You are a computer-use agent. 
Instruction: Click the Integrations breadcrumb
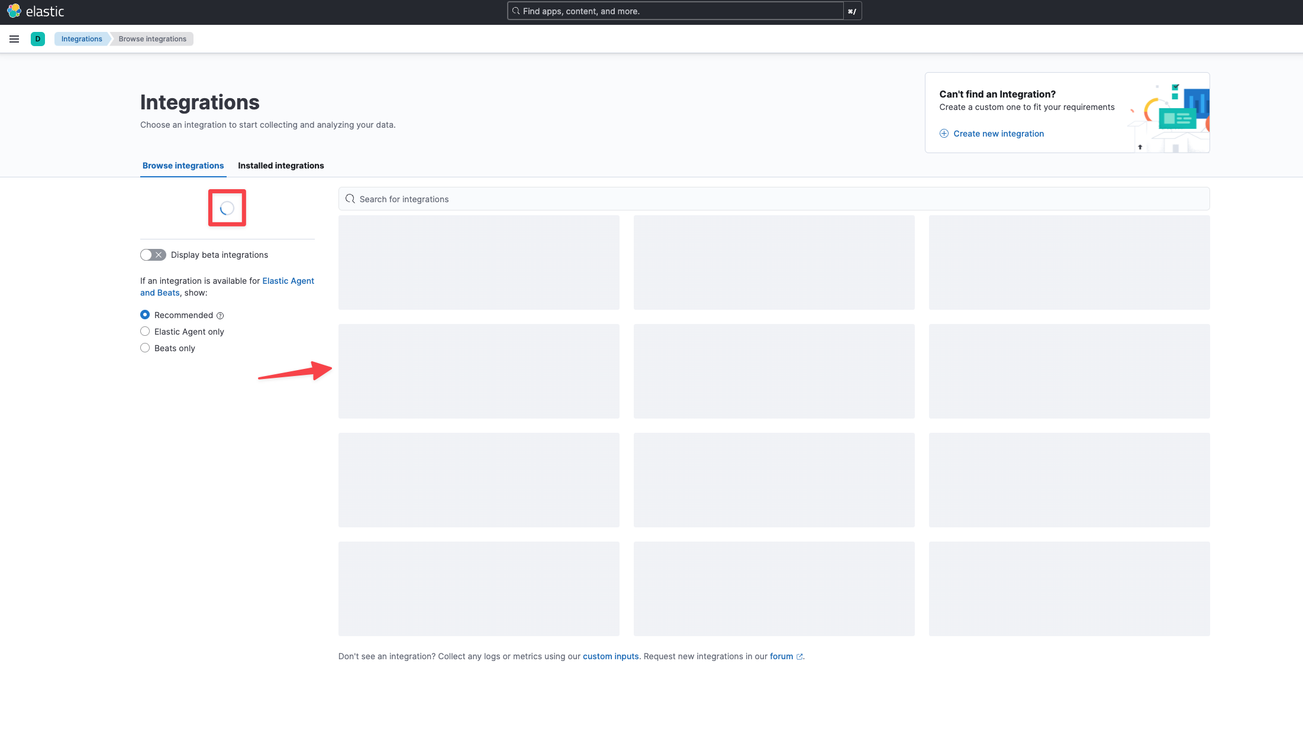(82, 39)
